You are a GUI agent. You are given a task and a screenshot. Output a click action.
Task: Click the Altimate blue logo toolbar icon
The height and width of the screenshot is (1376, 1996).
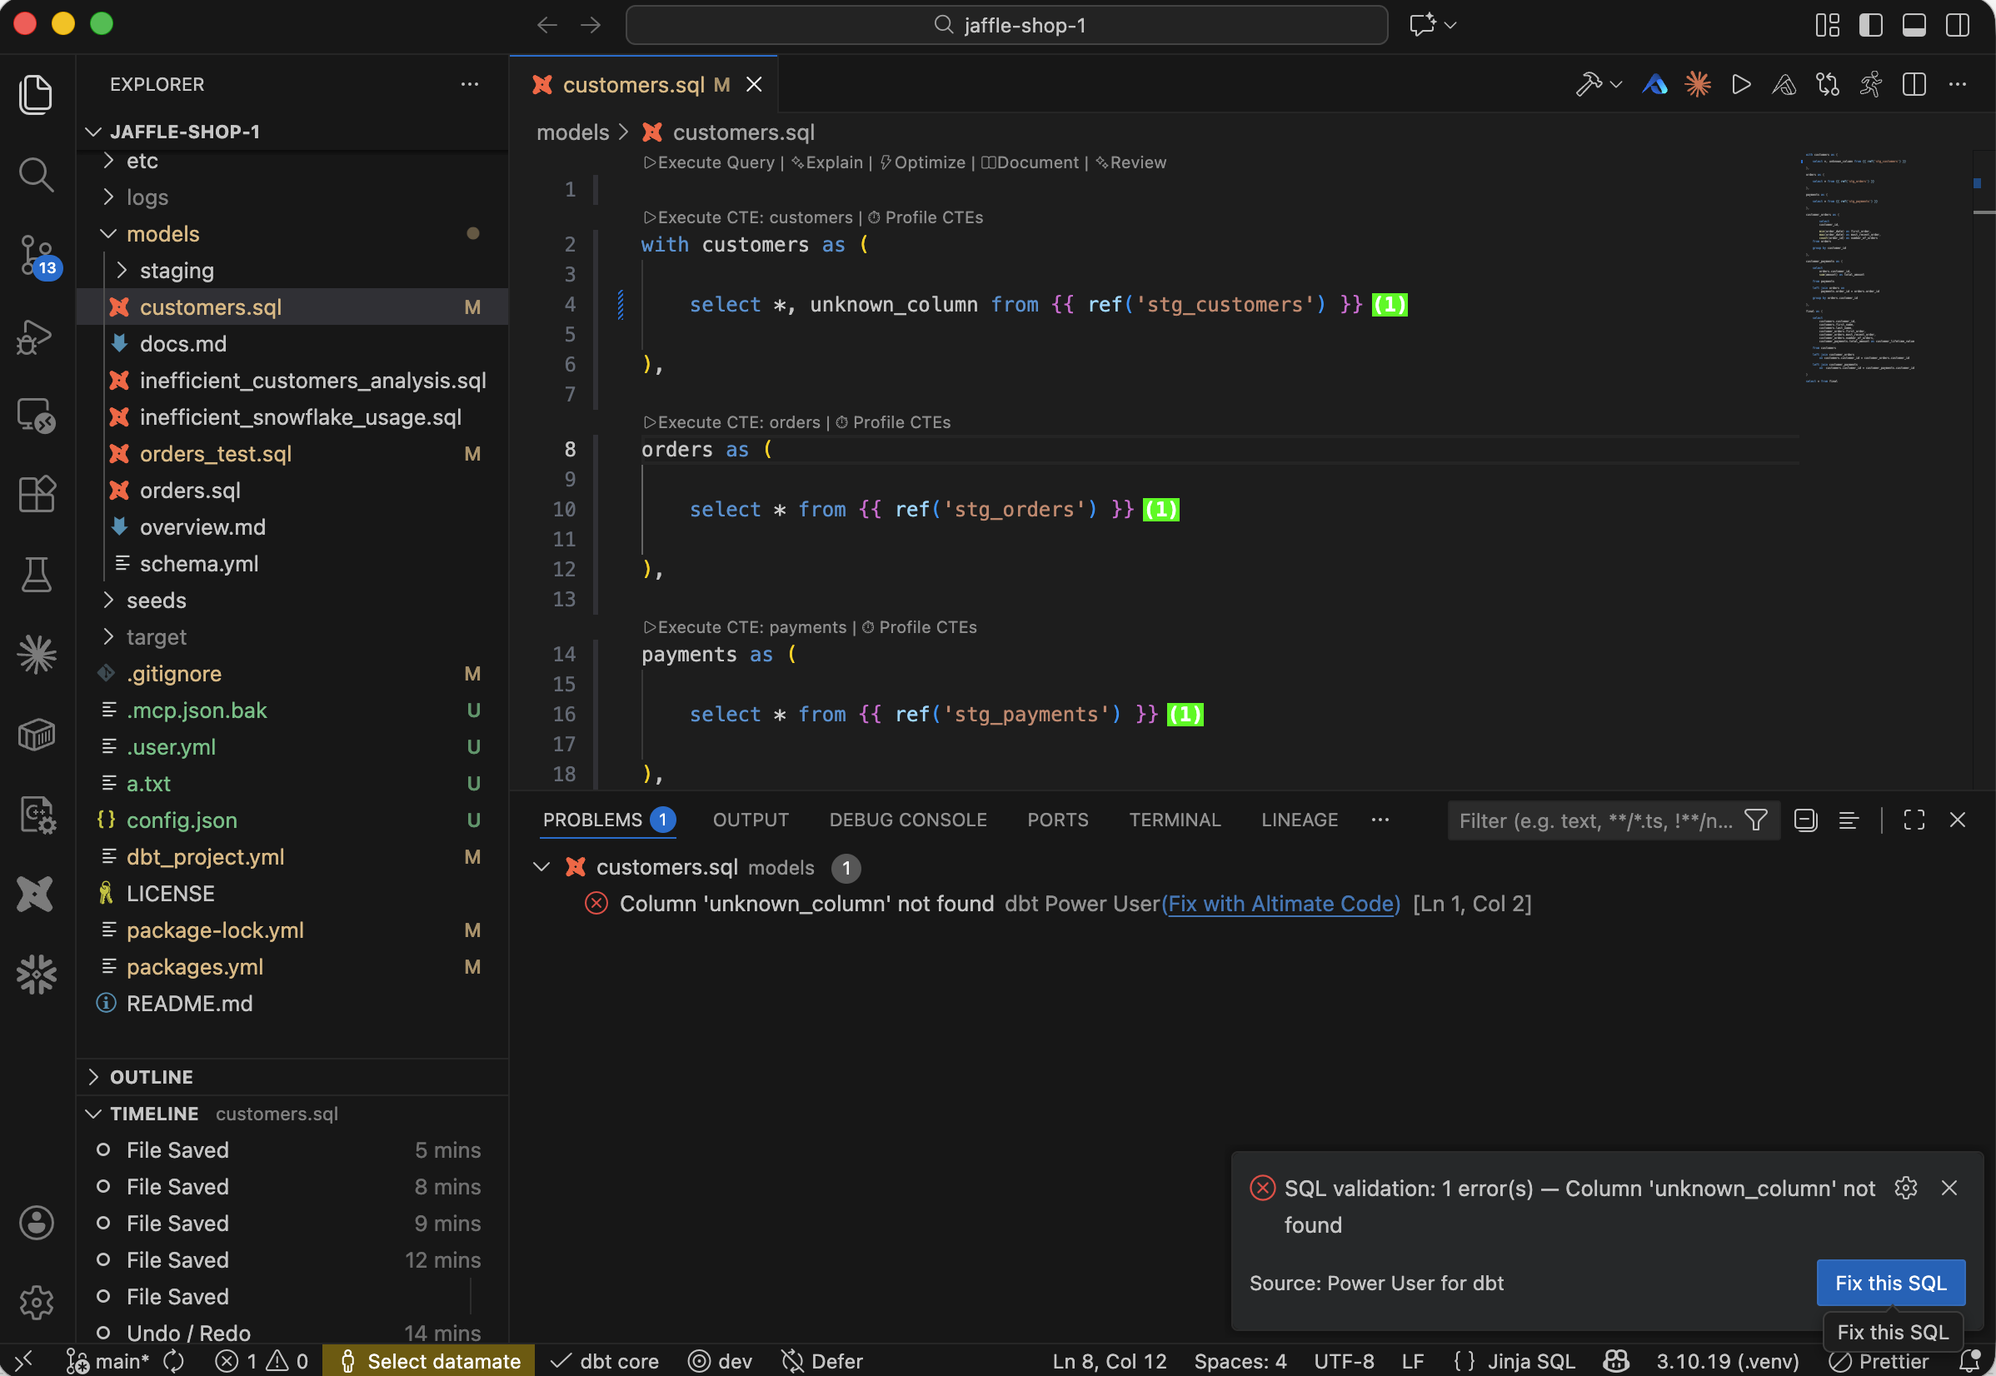1654,84
